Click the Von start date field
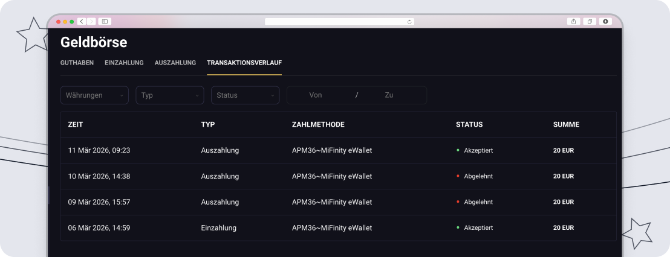 [316, 95]
